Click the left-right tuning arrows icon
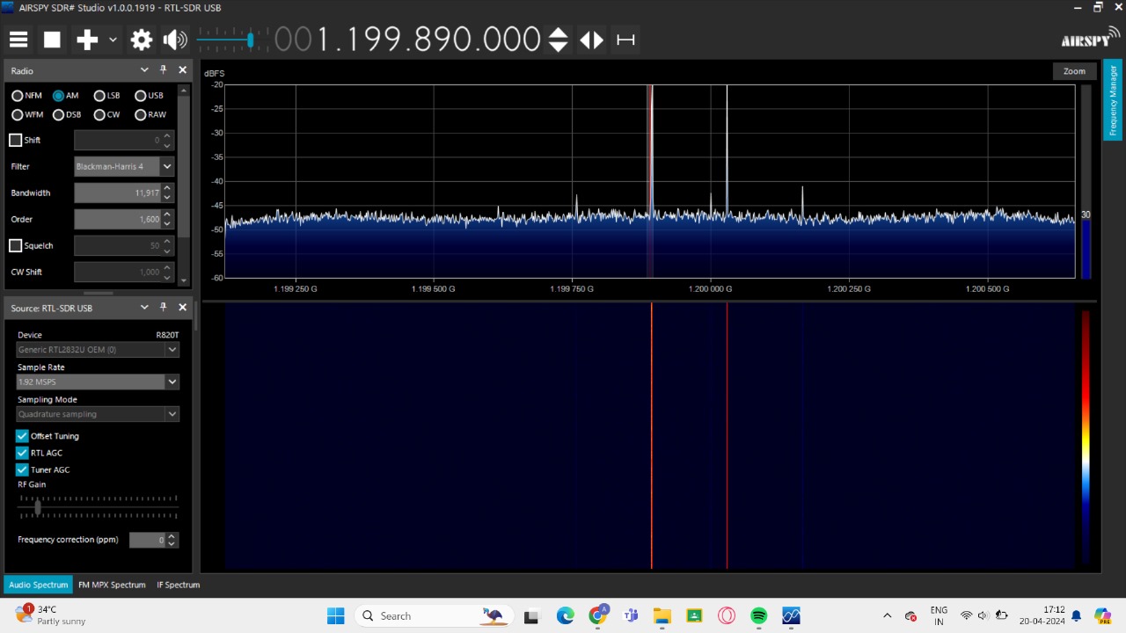 coord(592,40)
